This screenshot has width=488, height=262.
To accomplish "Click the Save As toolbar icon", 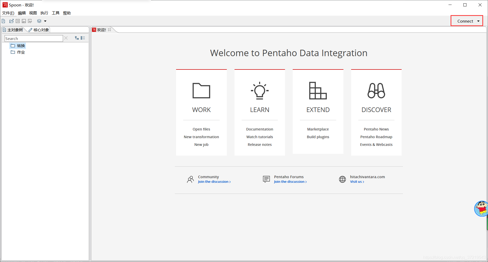I will [x=30, y=21].
